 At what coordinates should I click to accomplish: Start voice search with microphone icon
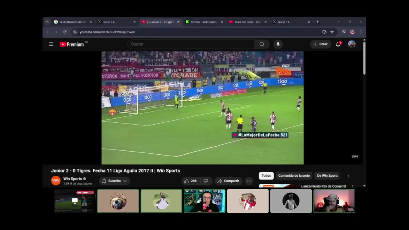click(x=278, y=44)
